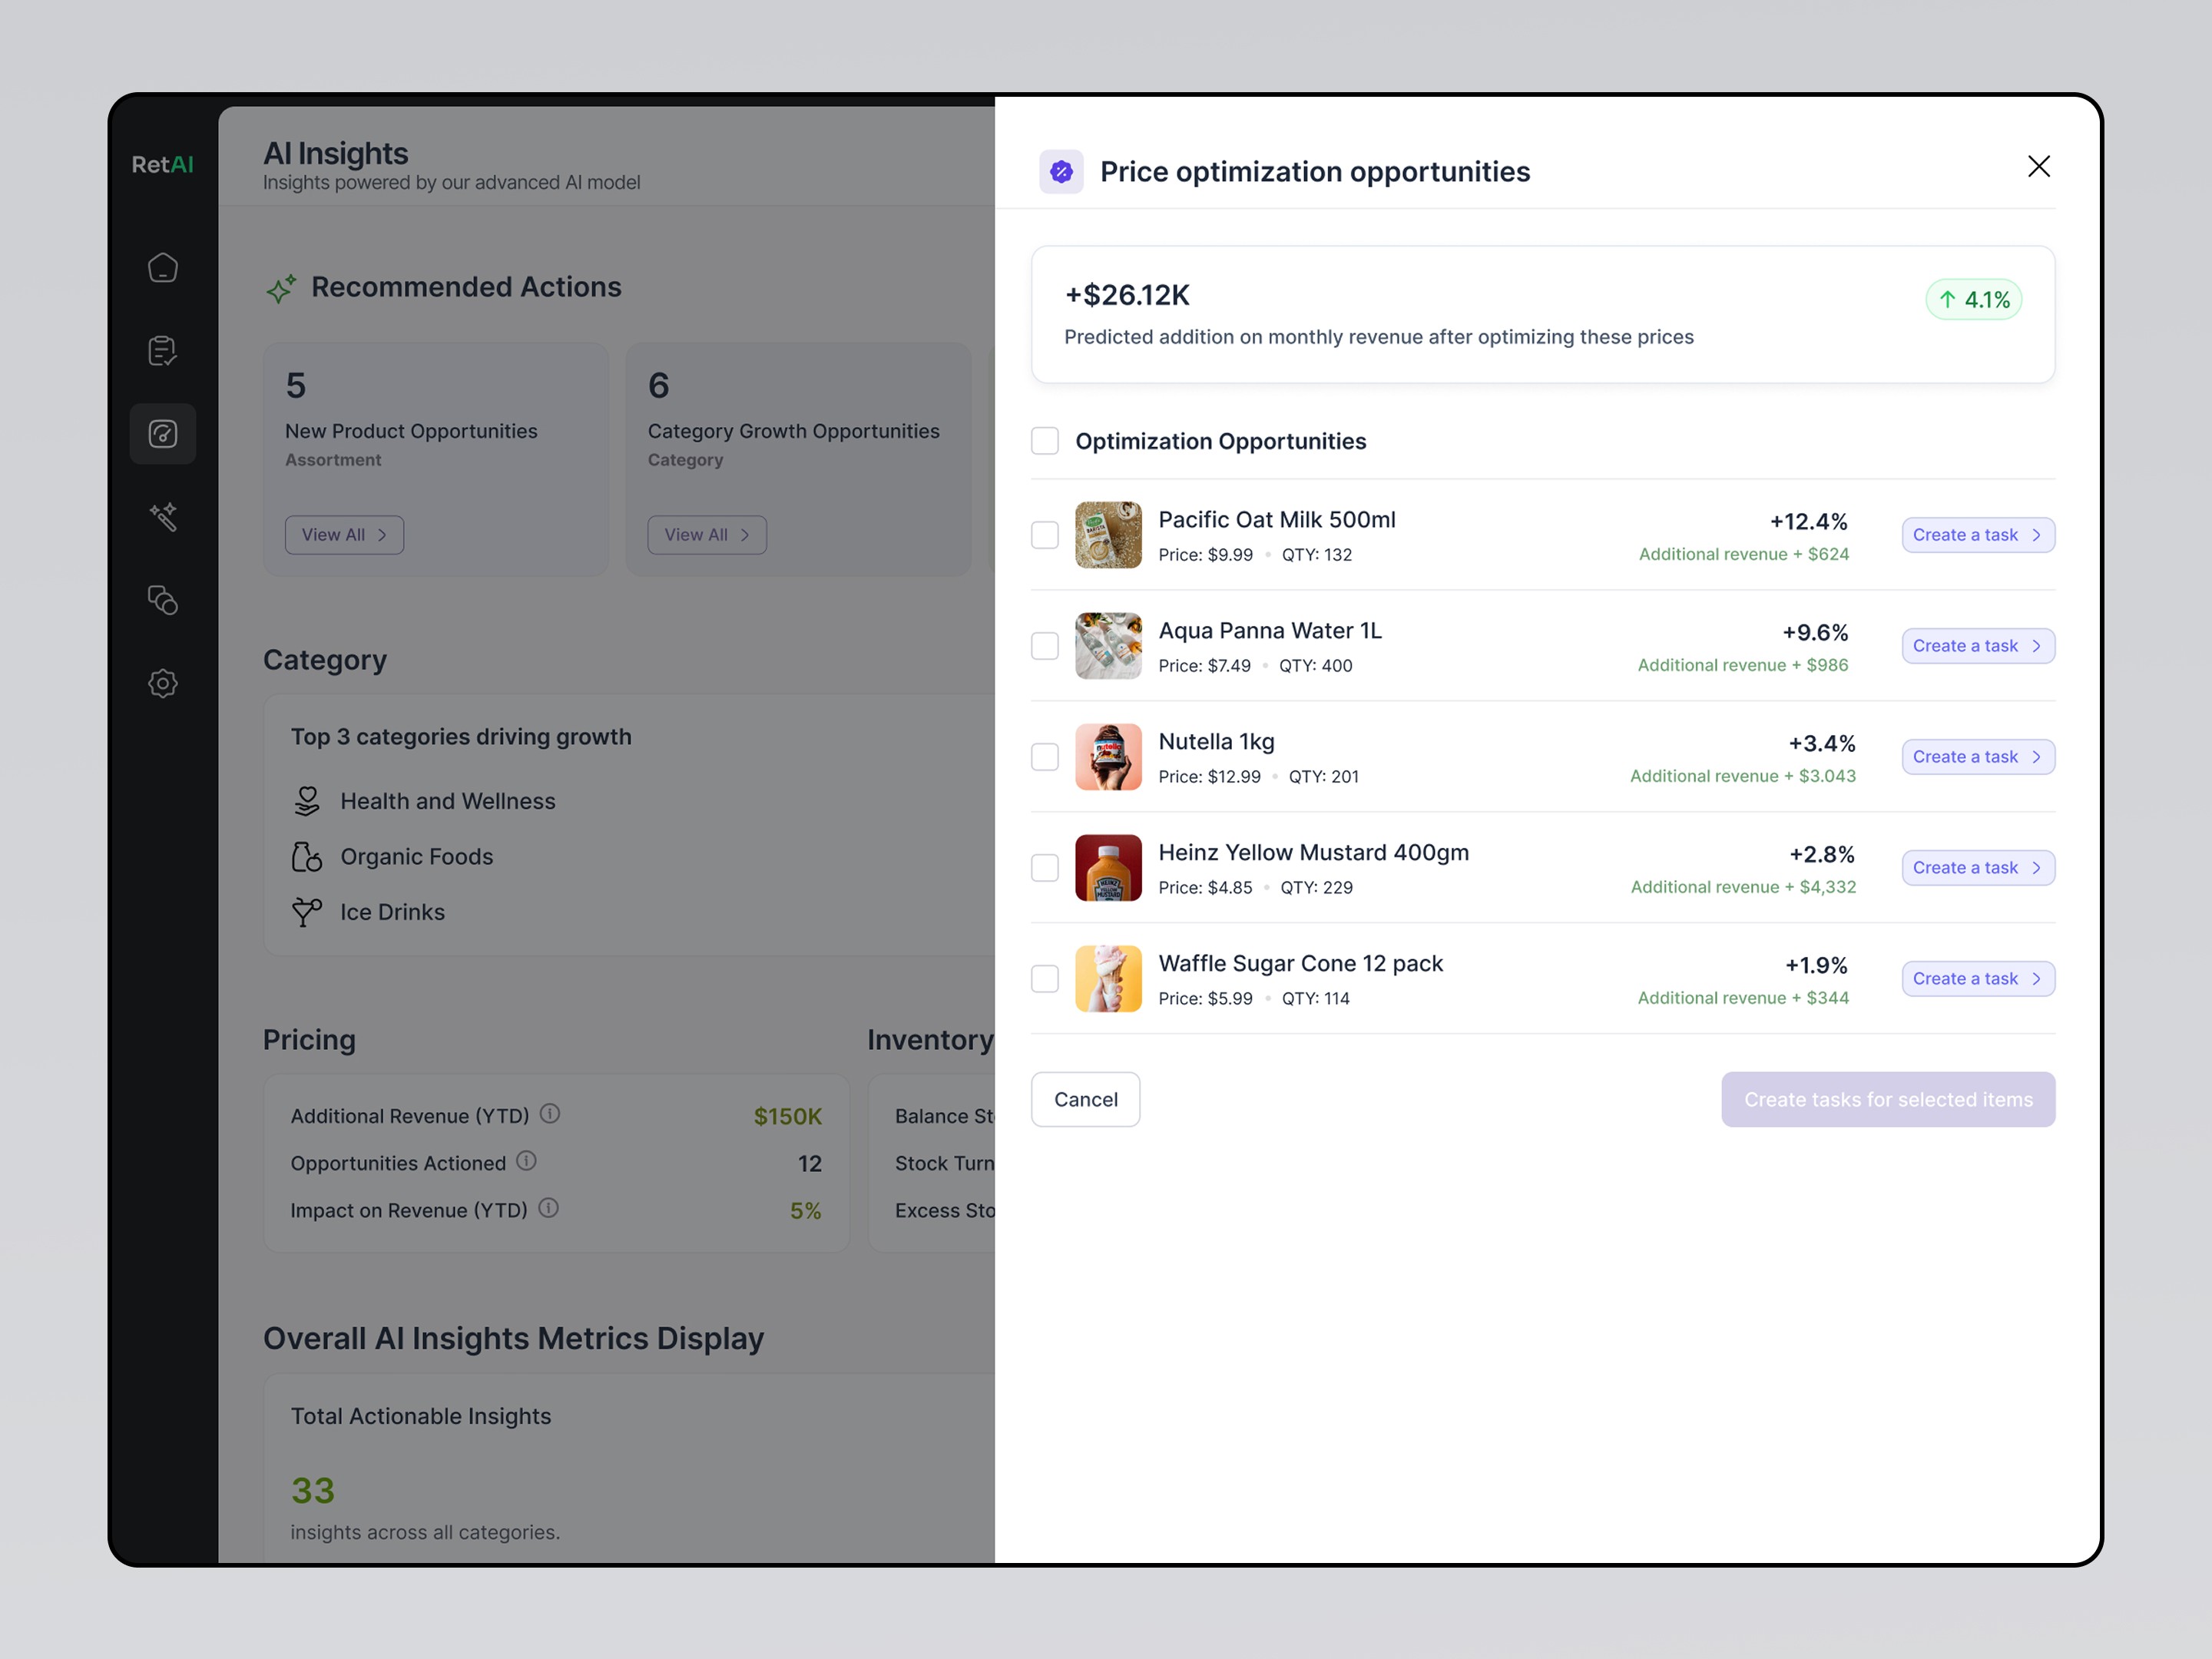Open settings gear in sidebar
Screen dimensions: 2212x1659
[163, 684]
